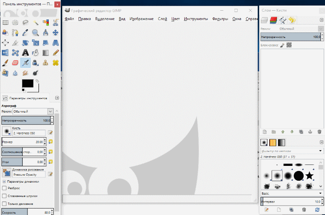This screenshot has height=215, width=325.
Task: Click the black foreground color swatch
Action: [x=27, y=83]
